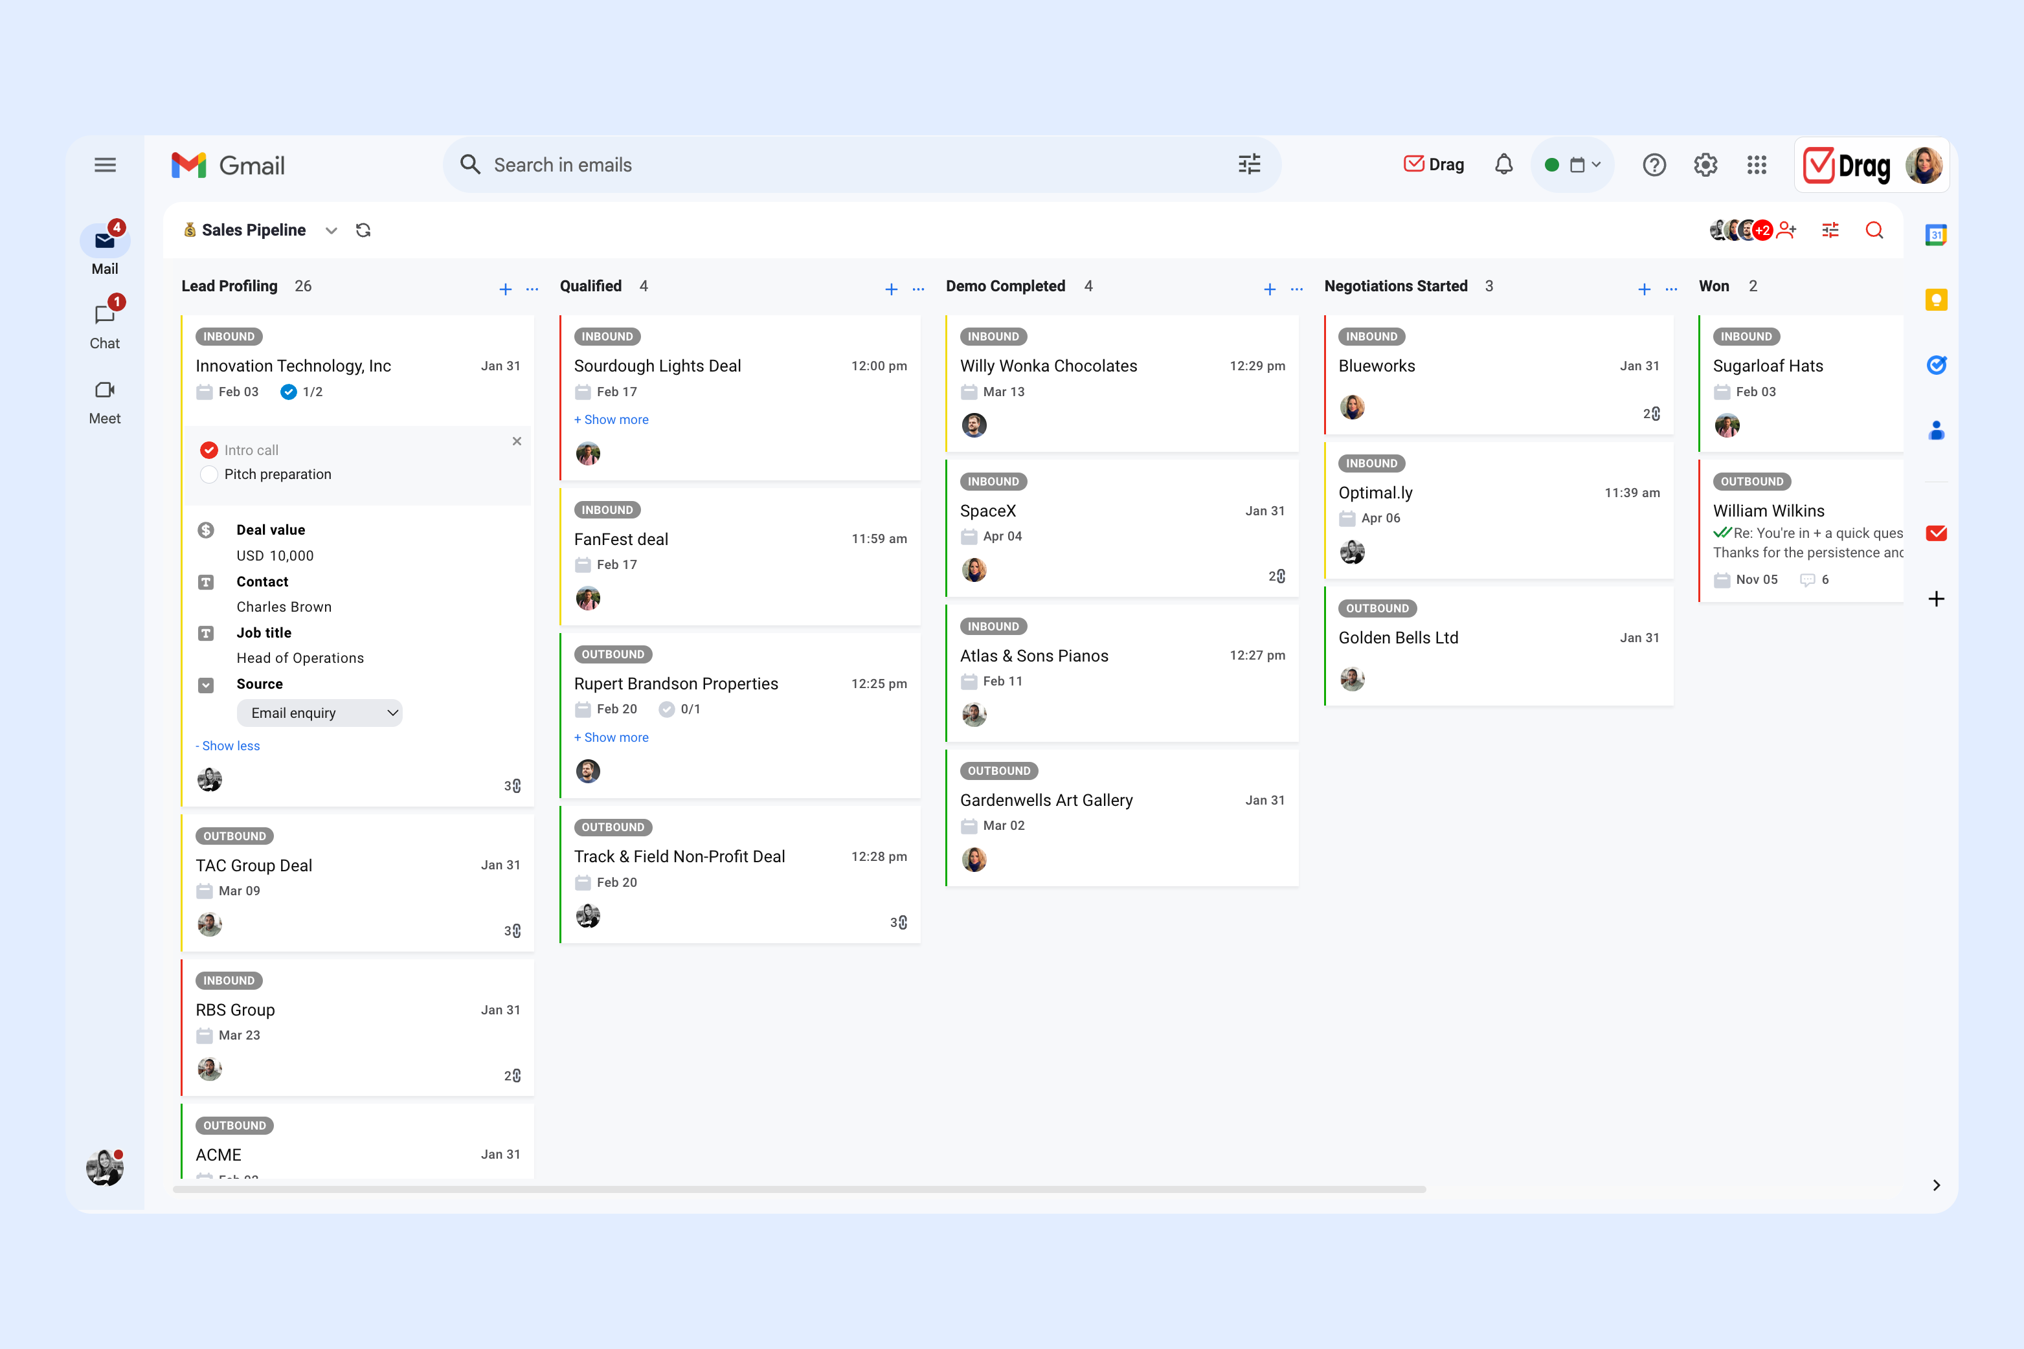This screenshot has width=2024, height=1349.
Task: Open the status calendar dropdown
Action: tap(1573, 164)
